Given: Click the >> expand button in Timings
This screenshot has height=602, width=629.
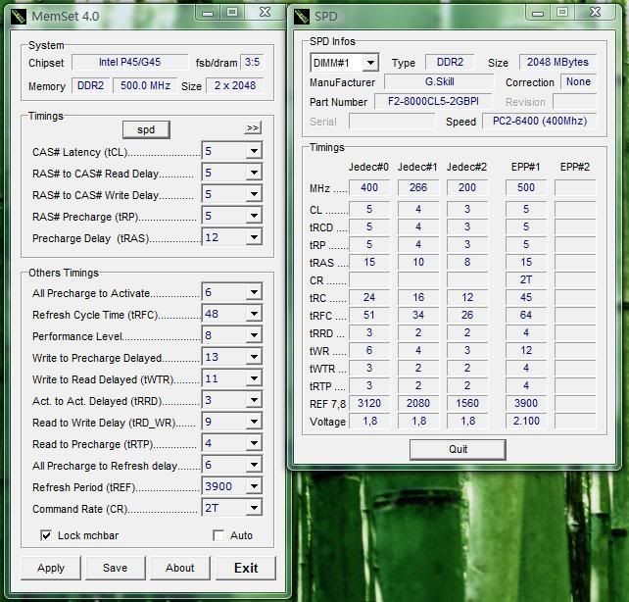Looking at the screenshot, I should tap(253, 128).
